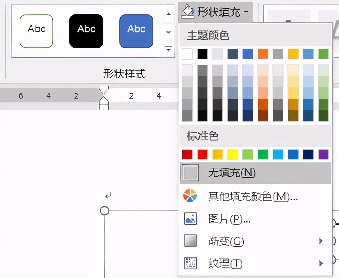Screen dimensions: 339x278
Task: Expand the 纹理 submenu arrow
Action: pyautogui.click(x=321, y=263)
